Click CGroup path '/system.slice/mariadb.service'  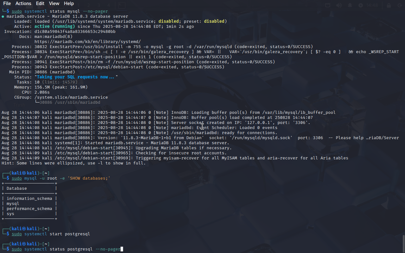click(x=71, y=97)
